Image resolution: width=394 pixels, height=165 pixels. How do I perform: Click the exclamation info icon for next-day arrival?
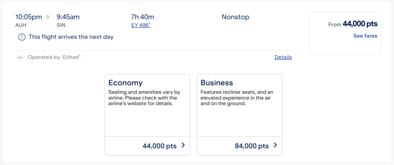pos(22,37)
